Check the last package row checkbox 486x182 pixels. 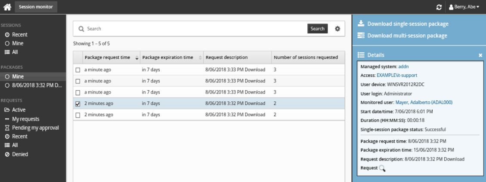78,115
